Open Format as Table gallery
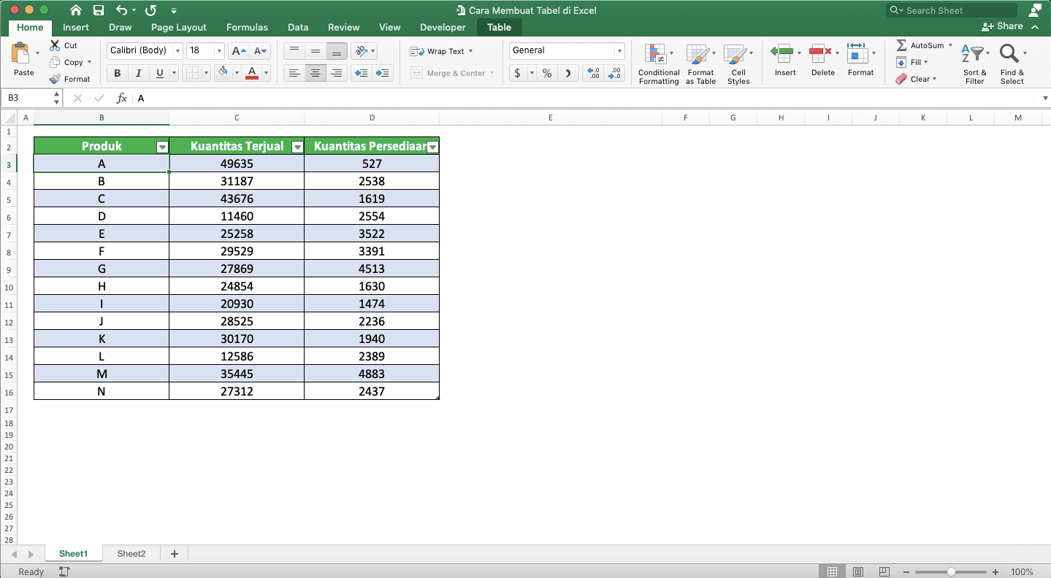This screenshot has height=578, width=1051. coord(700,64)
